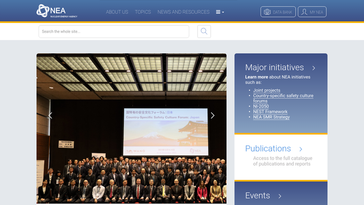Open the About Us menu
Image resolution: width=364 pixels, height=205 pixels.
tap(117, 12)
